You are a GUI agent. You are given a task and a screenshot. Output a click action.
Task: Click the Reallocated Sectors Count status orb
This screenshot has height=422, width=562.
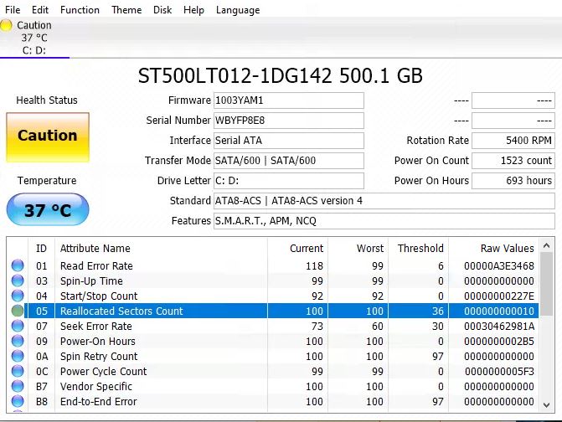(x=18, y=311)
